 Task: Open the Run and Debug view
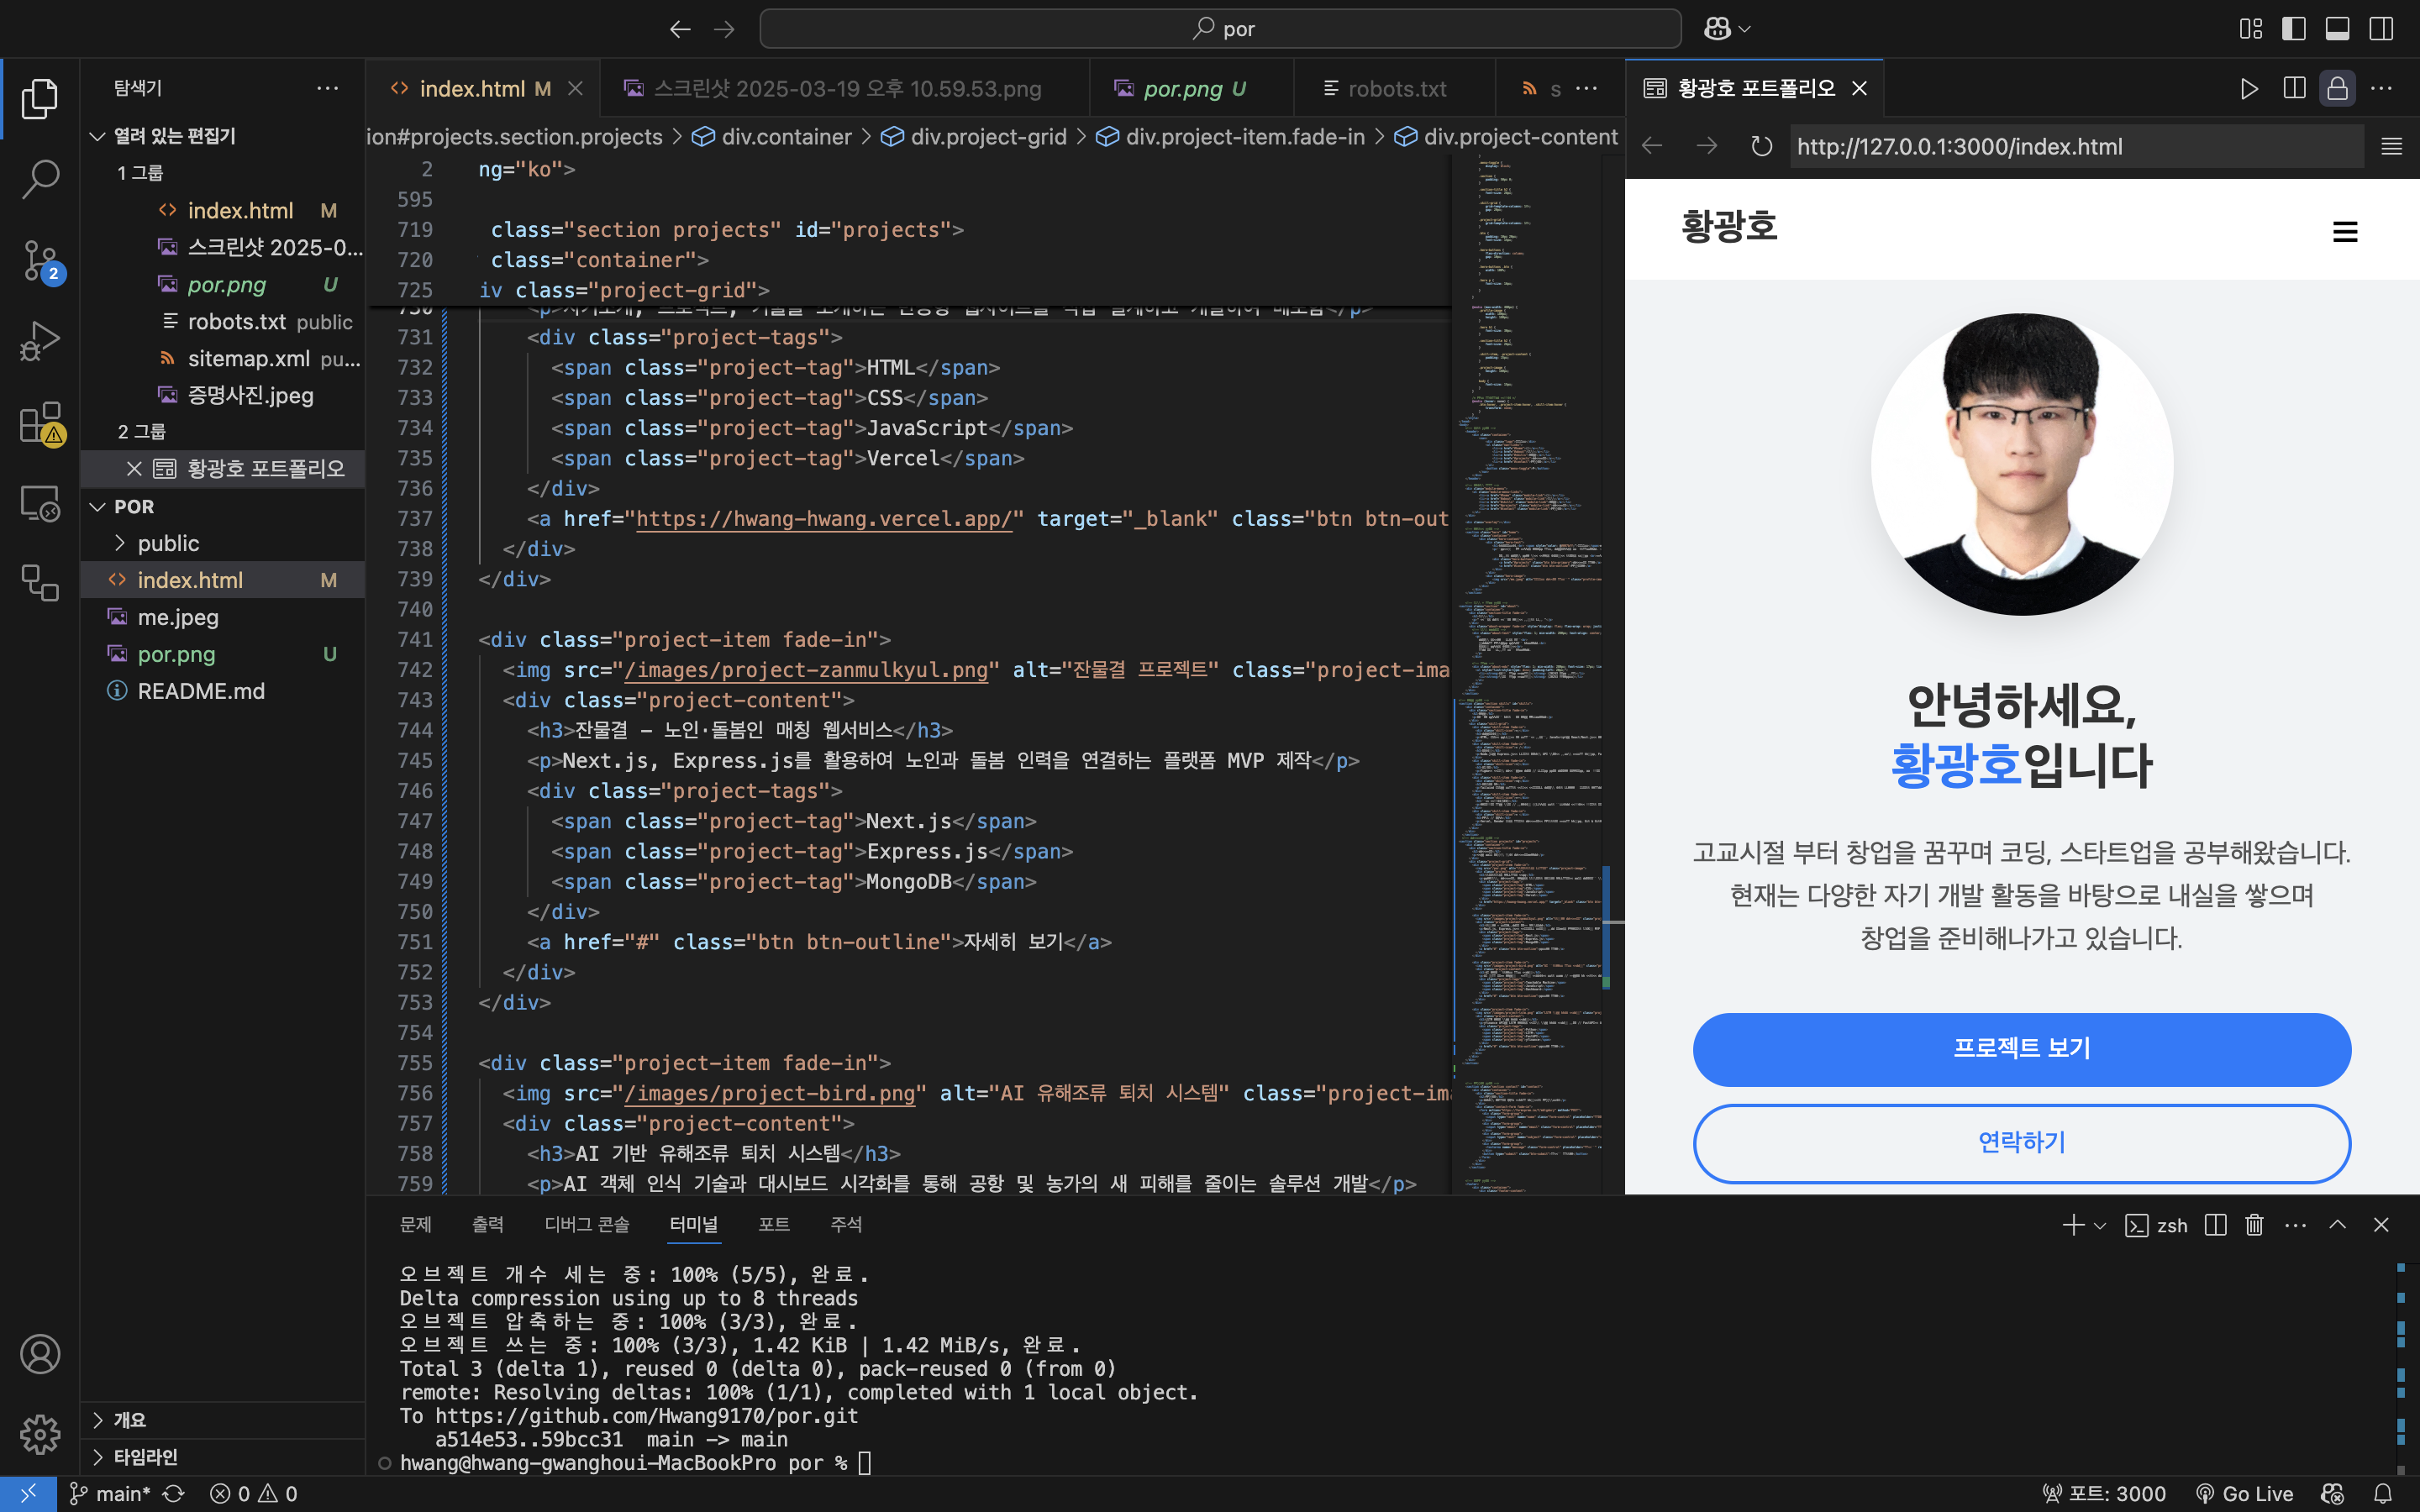(x=40, y=340)
